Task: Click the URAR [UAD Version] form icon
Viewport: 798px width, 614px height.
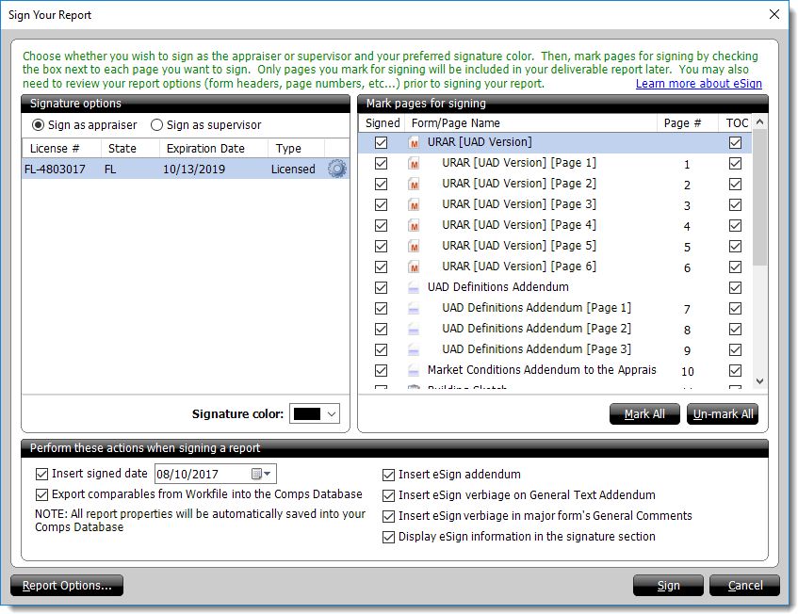Action: click(x=414, y=143)
